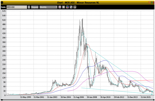Image resolution: width=155 pixels, height=101 pixels.
Task: Click the 30-Jun-2008 date label
Action: (92, 97)
